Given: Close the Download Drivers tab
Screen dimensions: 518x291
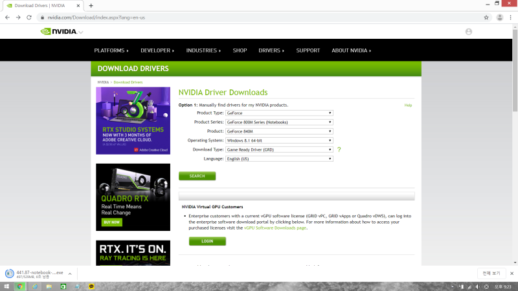Looking at the screenshot, I should 78,6.
